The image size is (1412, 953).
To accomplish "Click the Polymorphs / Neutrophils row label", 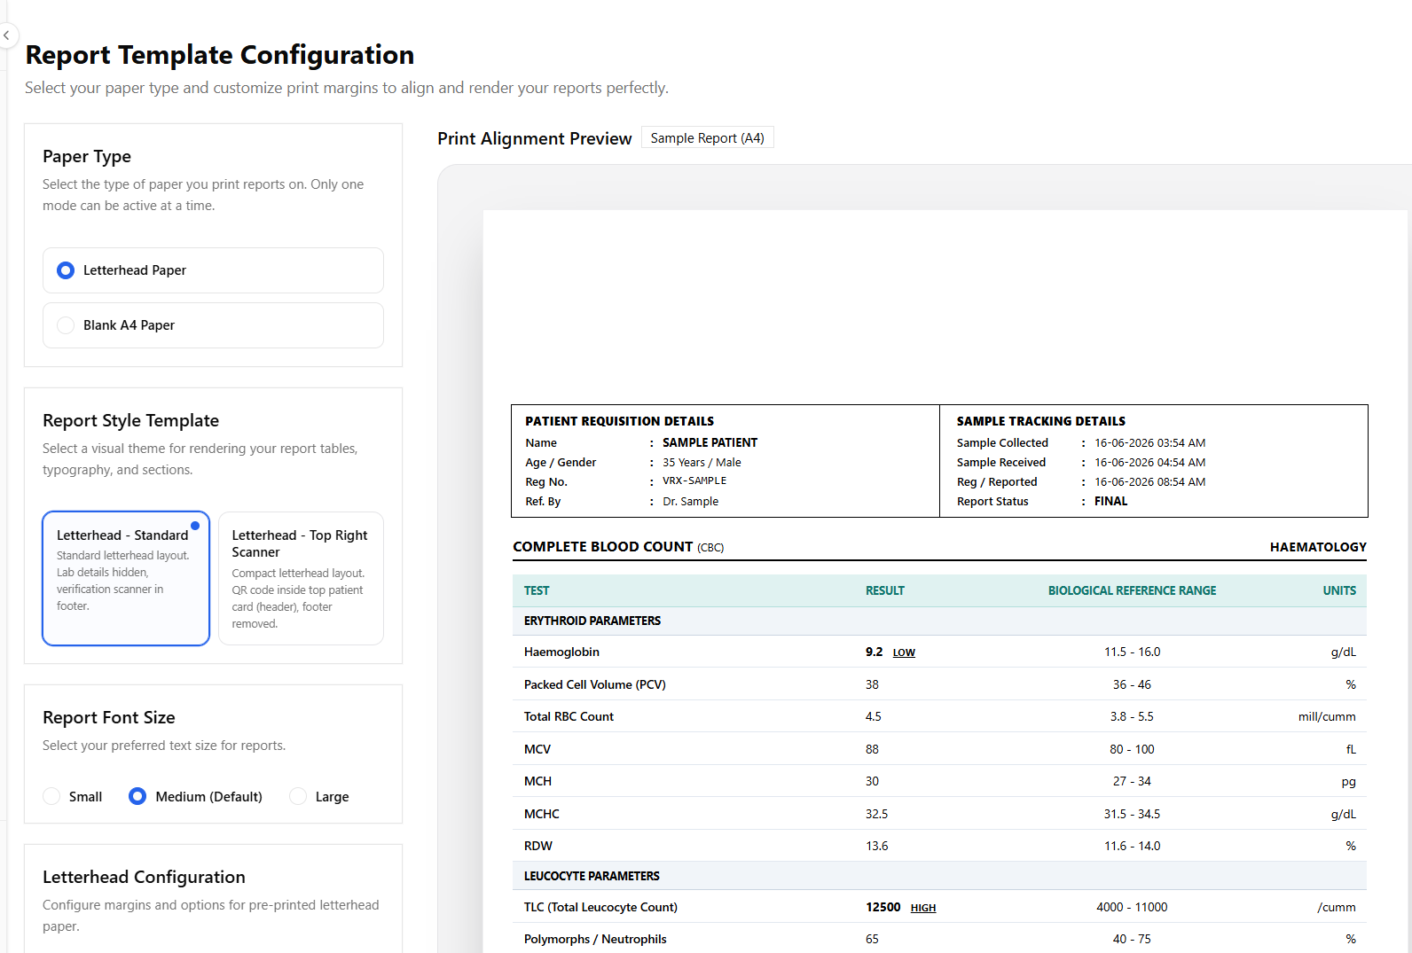I will tap(595, 939).
